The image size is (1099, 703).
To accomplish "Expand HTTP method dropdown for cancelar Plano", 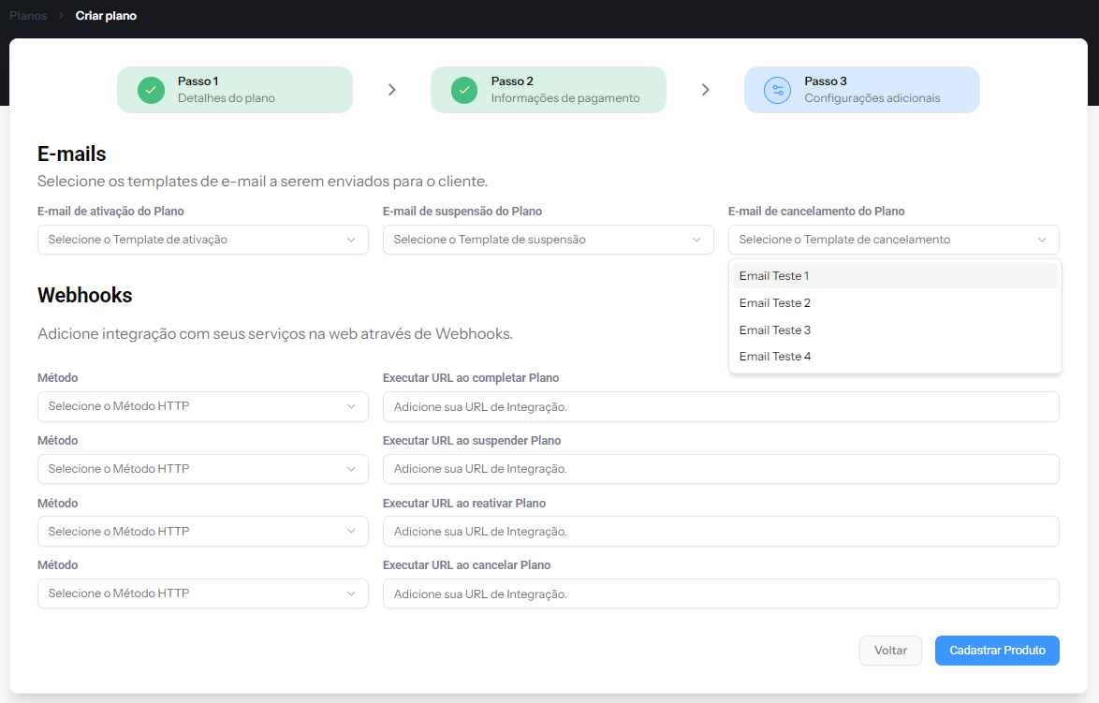I will 202,593.
